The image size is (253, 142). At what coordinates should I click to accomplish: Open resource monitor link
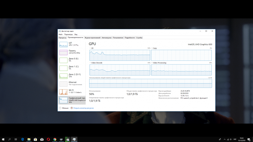[x=82, y=108]
